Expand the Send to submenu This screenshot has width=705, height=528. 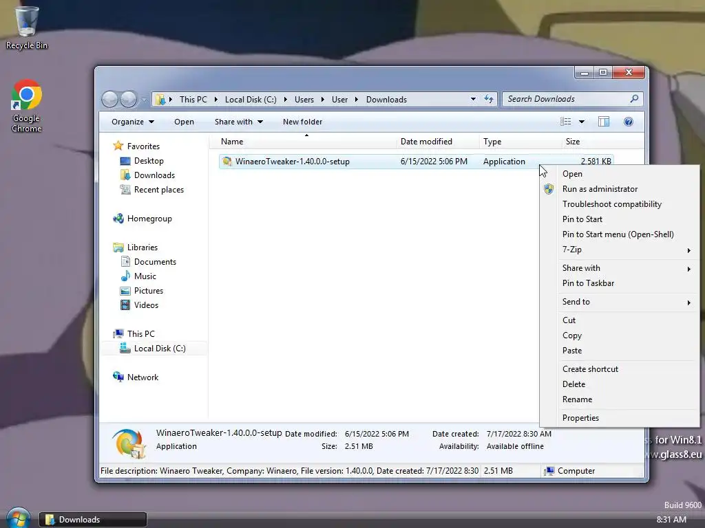[x=620, y=302]
